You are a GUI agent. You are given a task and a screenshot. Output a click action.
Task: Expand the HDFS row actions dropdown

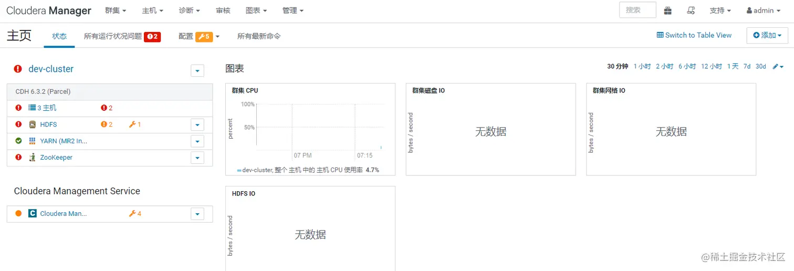(x=197, y=125)
